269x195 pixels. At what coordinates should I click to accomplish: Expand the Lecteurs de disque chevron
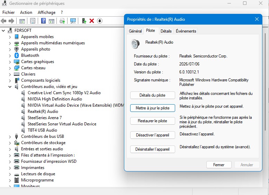coord(10,174)
